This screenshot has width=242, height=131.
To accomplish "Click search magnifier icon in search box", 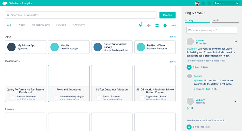I will click(8, 15).
